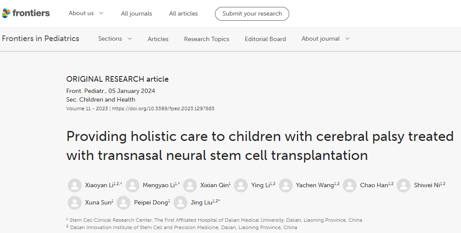Click Xiaoyan Li's author avatar
The height and width of the screenshot is (233, 461).
(x=75, y=185)
